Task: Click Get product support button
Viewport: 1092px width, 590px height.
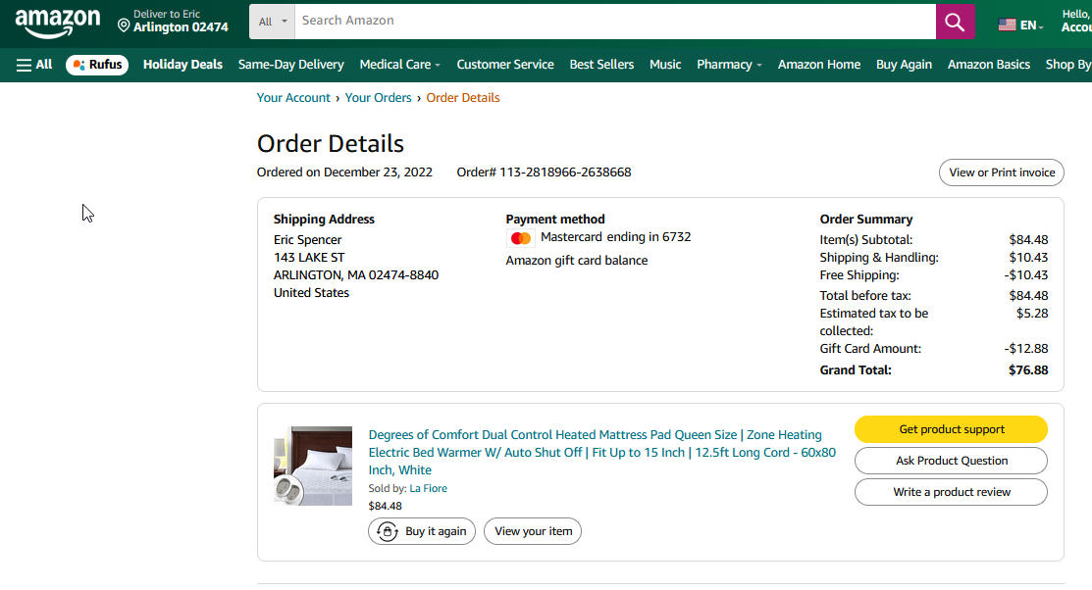Action: tap(952, 429)
